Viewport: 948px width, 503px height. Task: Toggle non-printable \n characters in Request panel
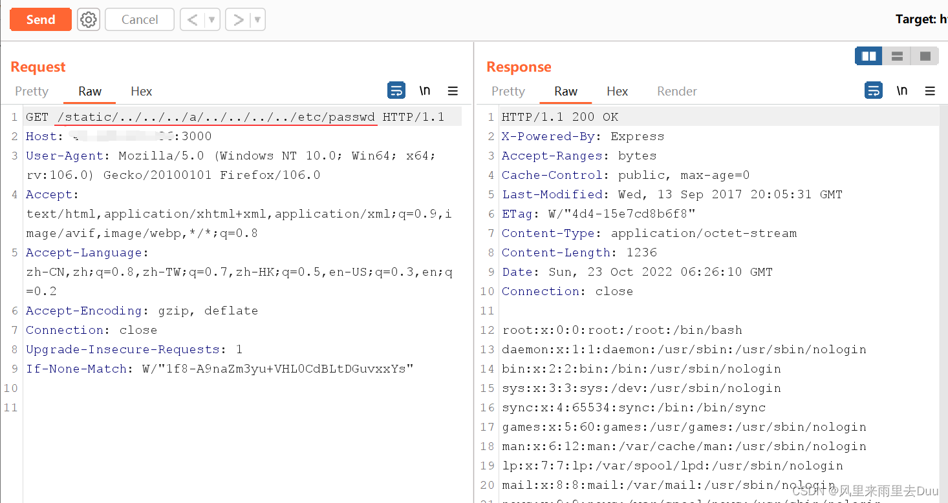click(425, 90)
